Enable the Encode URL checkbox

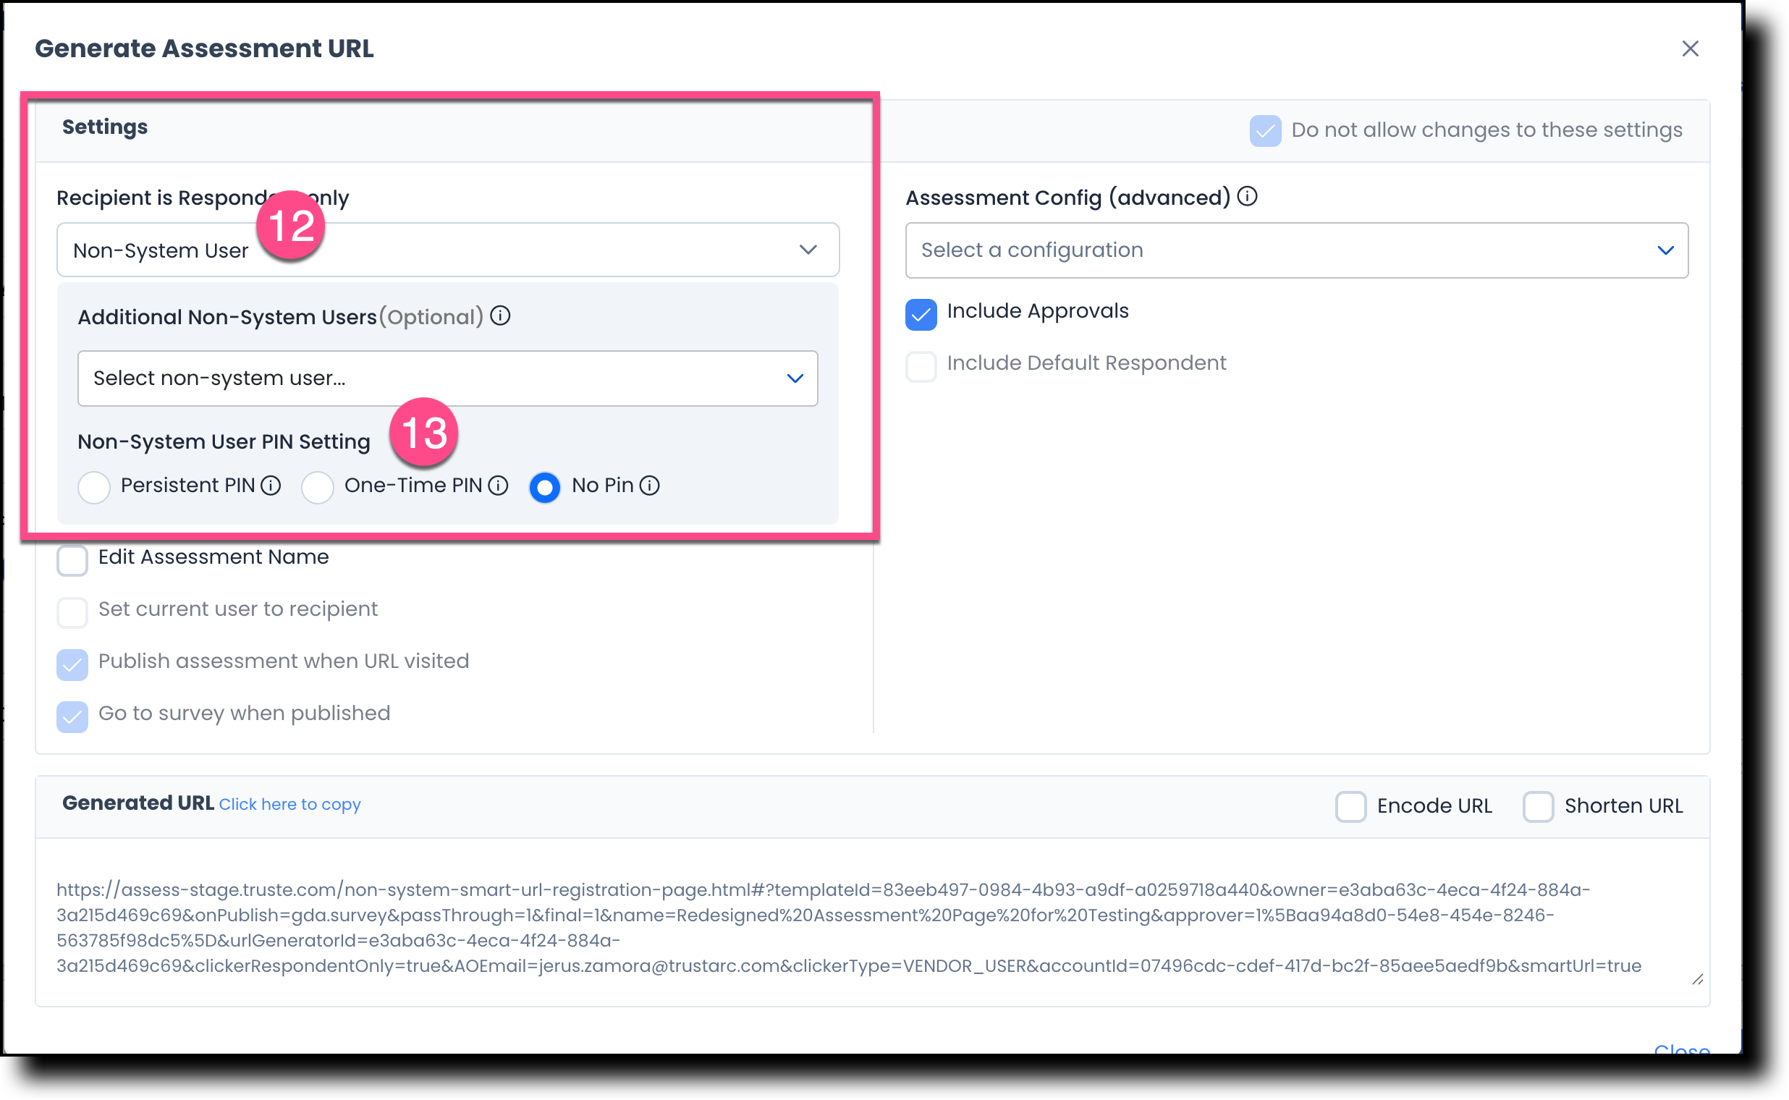(x=1351, y=807)
